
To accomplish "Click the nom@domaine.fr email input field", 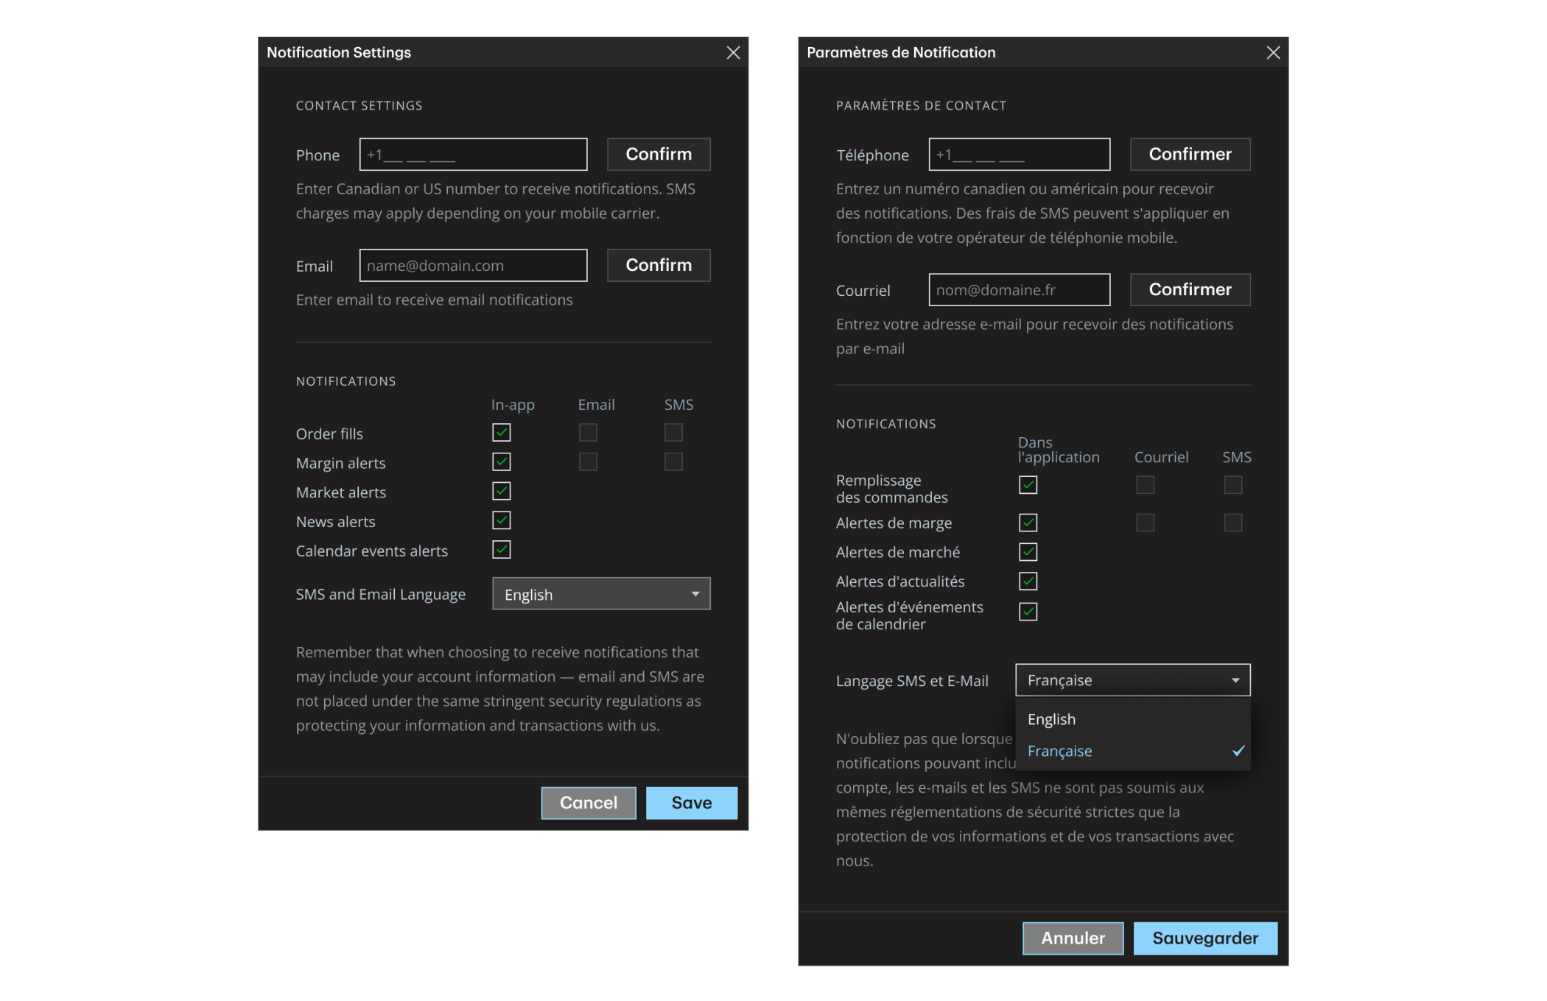I will click(1019, 289).
